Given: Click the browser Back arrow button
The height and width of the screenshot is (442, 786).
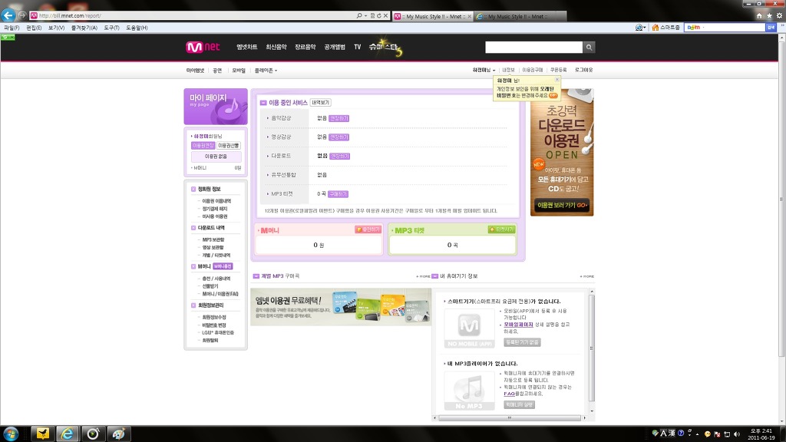Looking at the screenshot, I should click(8, 15).
